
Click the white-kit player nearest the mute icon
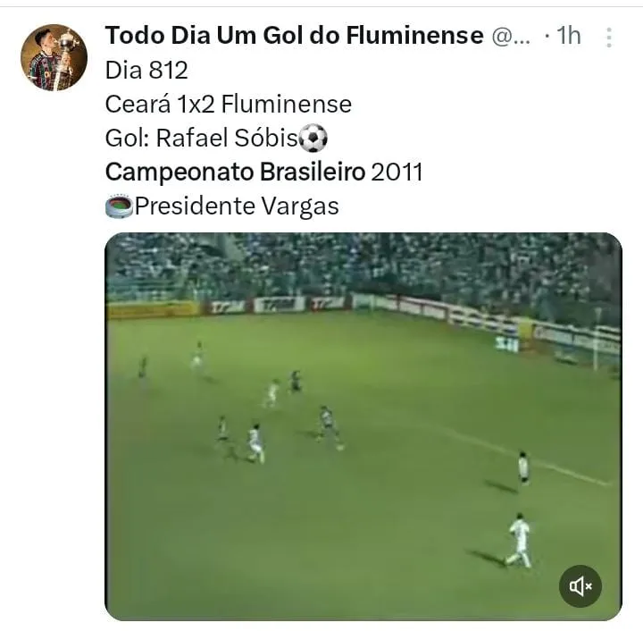(x=519, y=541)
